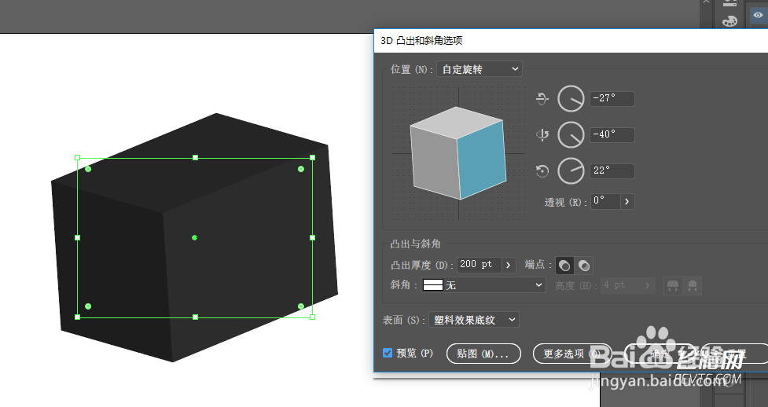Click the X-axis rotation icon beside -27°
768x407 pixels.
[542, 98]
